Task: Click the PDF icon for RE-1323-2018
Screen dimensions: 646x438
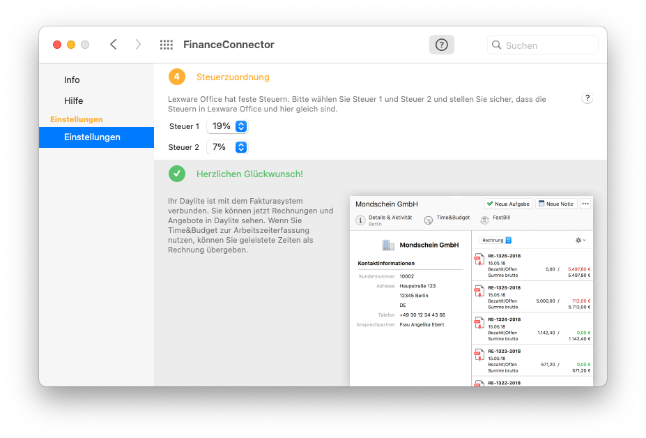Action: click(479, 355)
